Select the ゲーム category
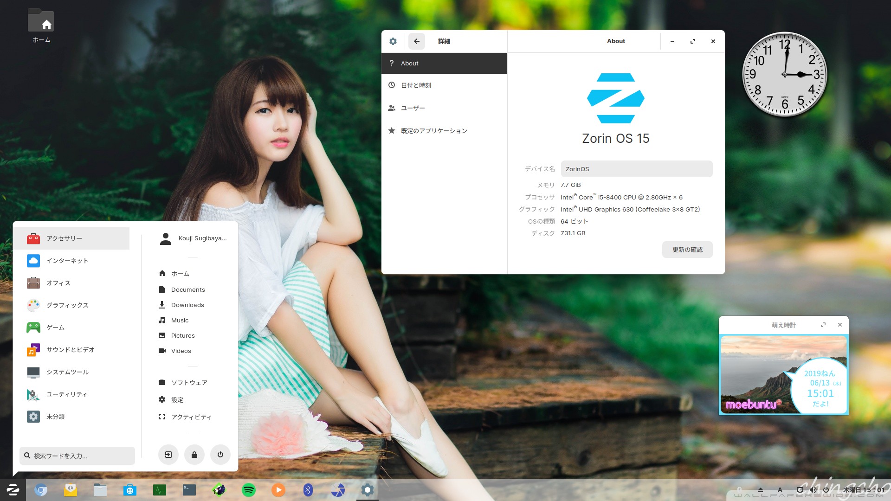Image resolution: width=891 pixels, height=501 pixels. coord(71,328)
